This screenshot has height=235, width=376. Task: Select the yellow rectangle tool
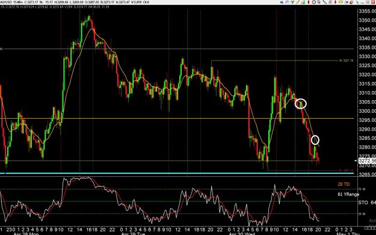tap(341, 2)
